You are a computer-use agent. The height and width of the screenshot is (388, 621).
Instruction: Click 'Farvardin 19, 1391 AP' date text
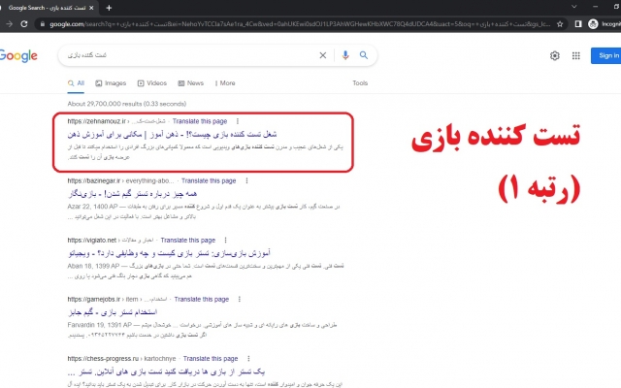tap(99, 325)
